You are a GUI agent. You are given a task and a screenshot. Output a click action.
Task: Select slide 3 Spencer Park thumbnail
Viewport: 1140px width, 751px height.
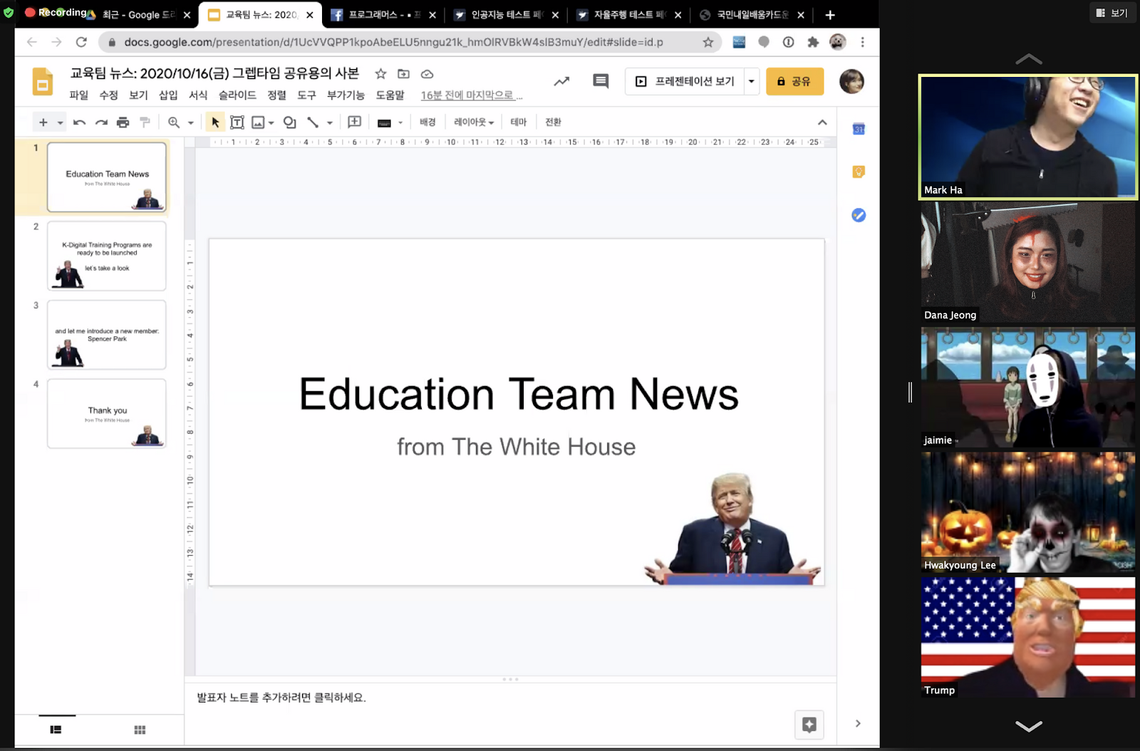tap(107, 335)
